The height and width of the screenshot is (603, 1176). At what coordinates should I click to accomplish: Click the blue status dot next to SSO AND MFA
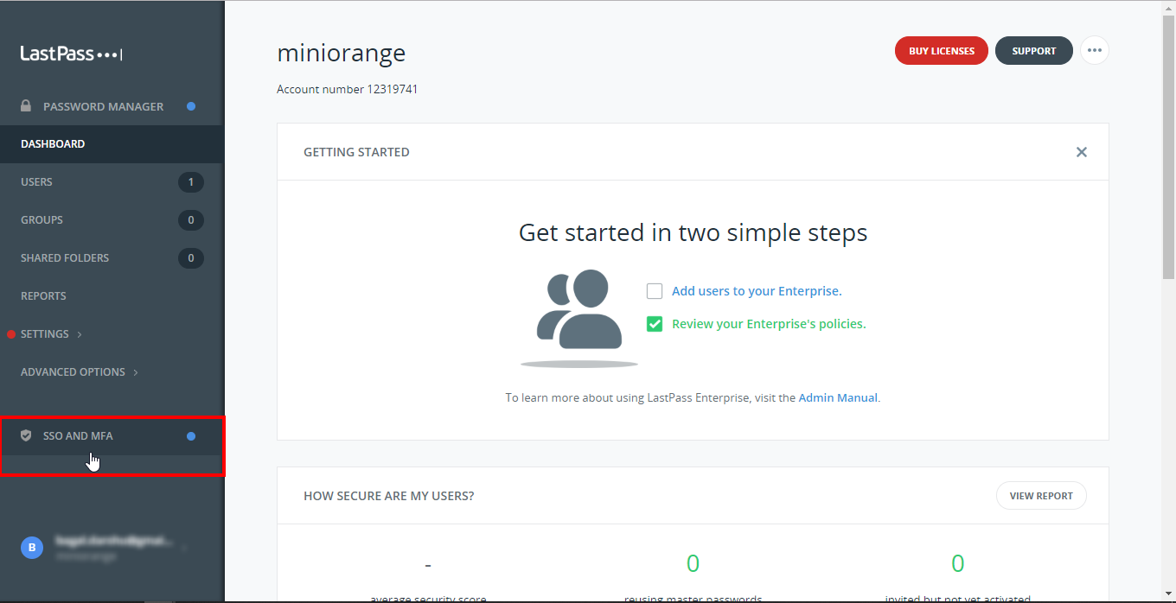190,435
